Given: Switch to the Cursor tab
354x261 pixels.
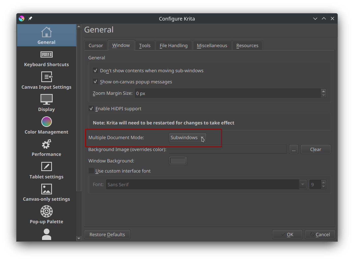Looking at the screenshot, I should [96, 46].
